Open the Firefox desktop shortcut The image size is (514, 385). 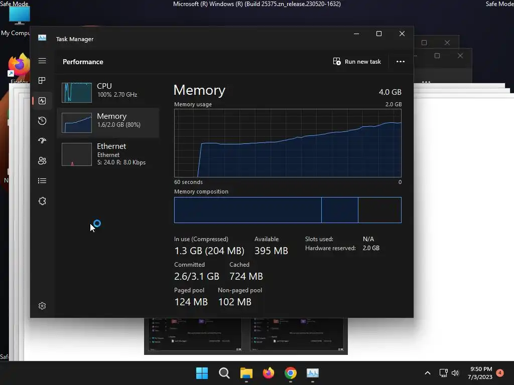click(x=19, y=68)
